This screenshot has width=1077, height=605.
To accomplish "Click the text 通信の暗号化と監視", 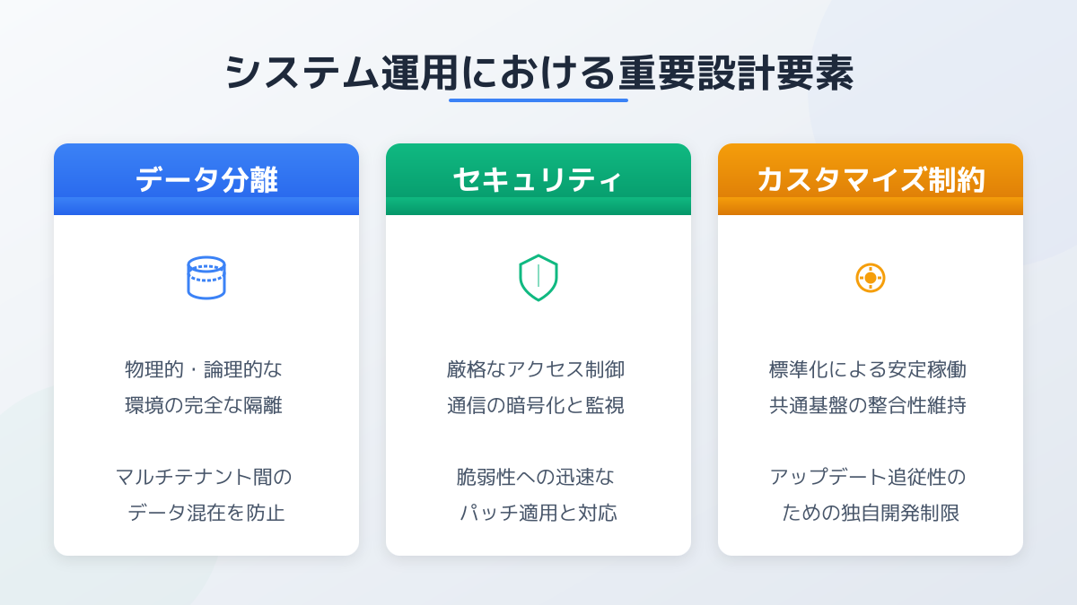I will pos(536,405).
